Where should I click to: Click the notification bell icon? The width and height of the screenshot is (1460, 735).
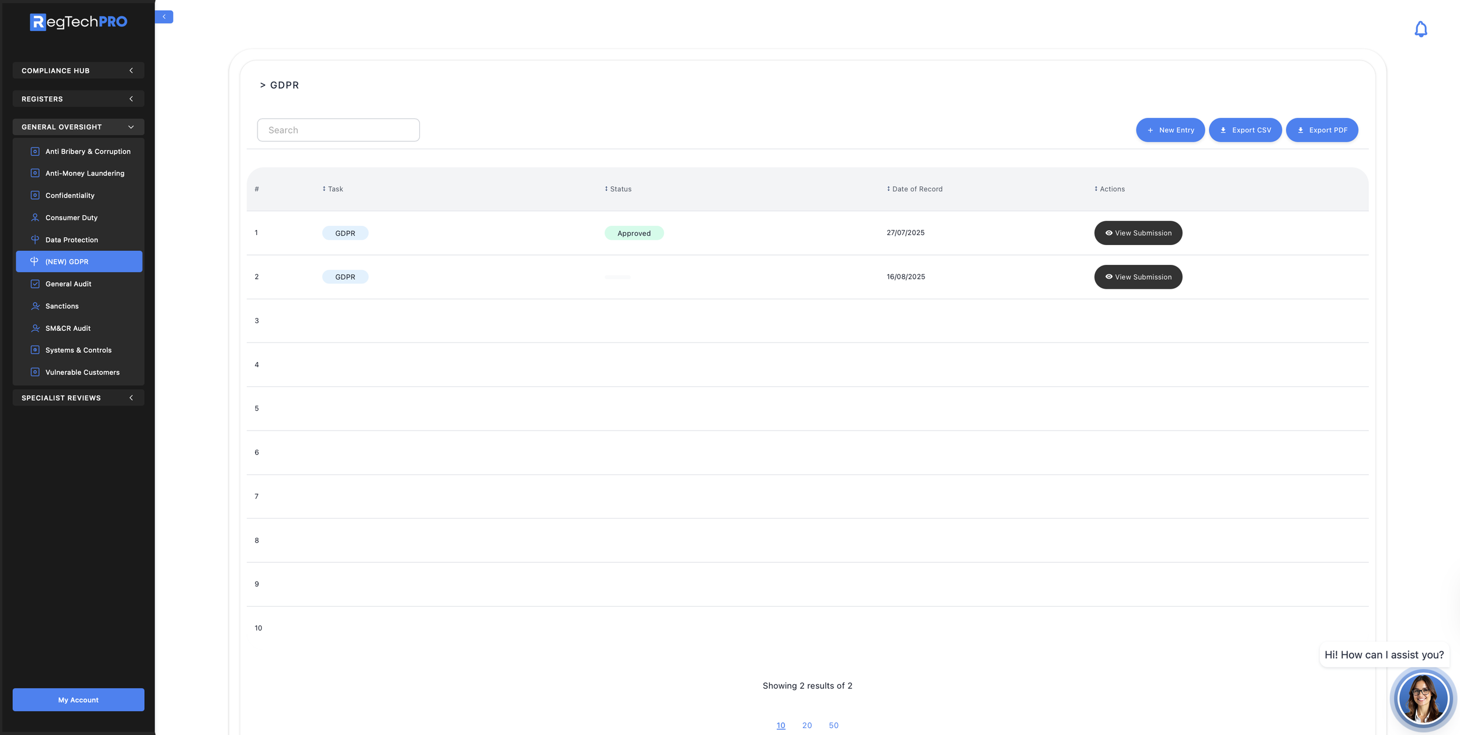pos(1420,29)
